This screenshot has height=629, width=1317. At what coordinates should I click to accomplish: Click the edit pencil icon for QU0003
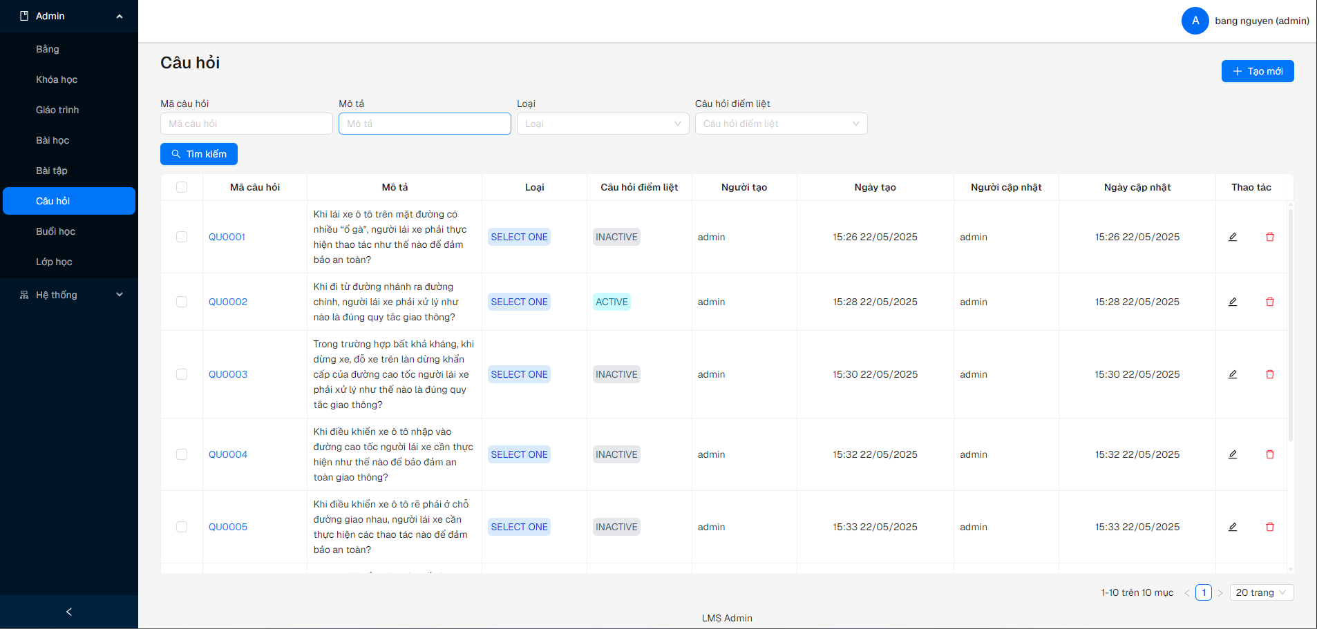pyautogui.click(x=1232, y=374)
